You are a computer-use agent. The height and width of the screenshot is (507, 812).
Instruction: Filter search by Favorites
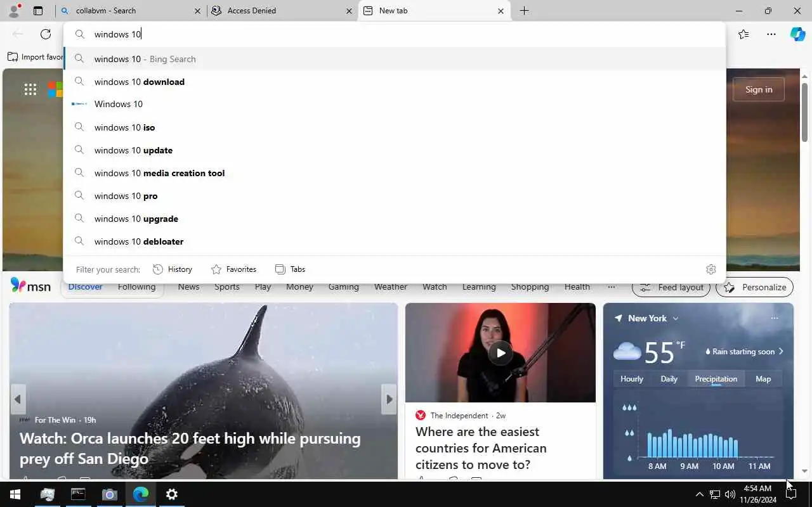[x=233, y=269]
